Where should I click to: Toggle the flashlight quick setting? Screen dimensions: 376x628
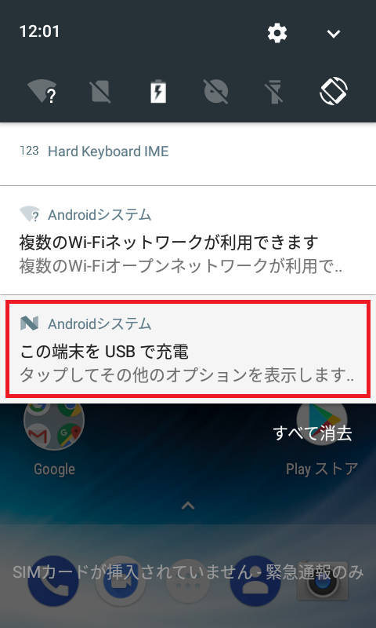click(274, 92)
